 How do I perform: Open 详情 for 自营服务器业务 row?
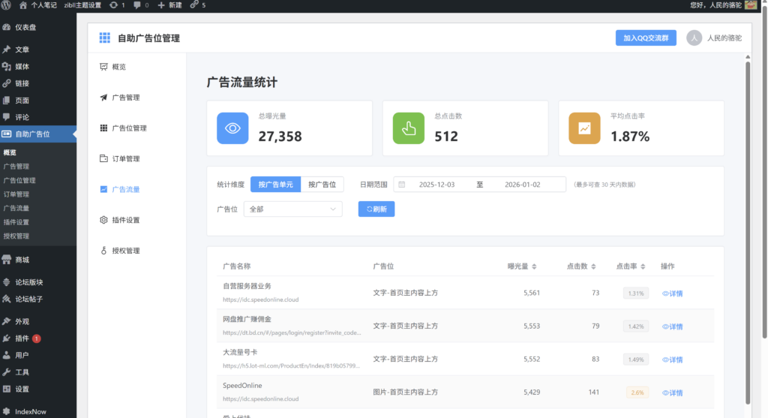[x=672, y=293]
